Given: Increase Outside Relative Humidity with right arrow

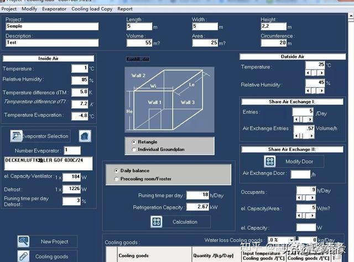Looking at the screenshot, I should point(321,91).
